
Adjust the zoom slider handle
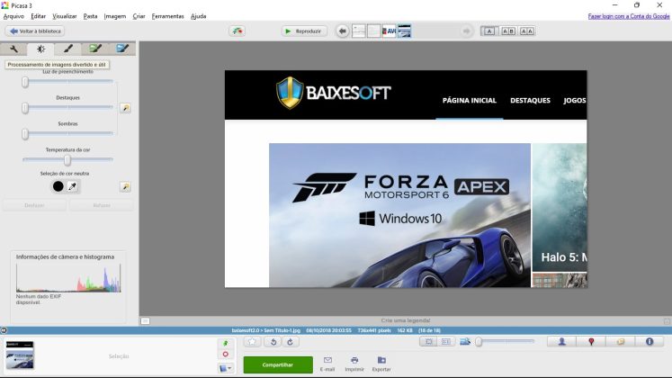pos(479,342)
